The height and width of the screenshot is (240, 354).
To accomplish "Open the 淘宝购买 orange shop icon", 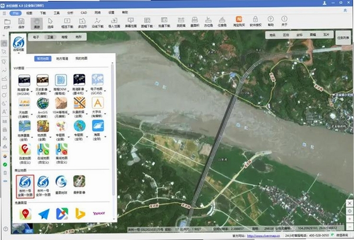I will [239, 22].
